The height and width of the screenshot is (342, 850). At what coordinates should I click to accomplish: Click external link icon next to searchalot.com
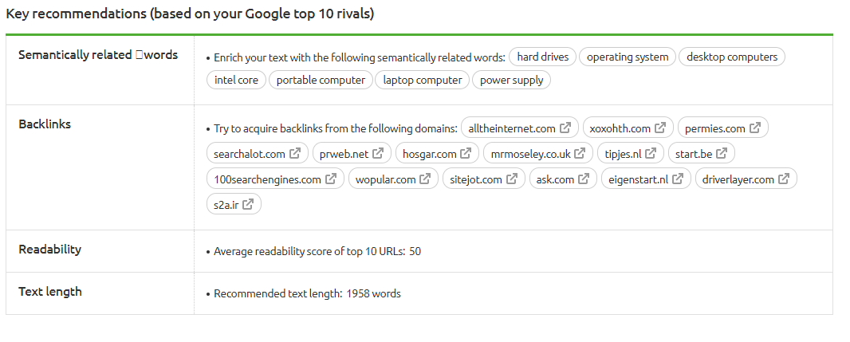(295, 153)
